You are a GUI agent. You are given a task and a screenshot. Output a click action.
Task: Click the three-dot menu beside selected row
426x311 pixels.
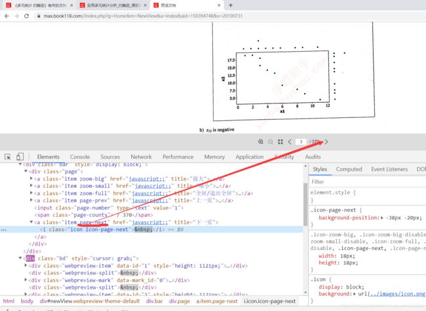pos(3,230)
